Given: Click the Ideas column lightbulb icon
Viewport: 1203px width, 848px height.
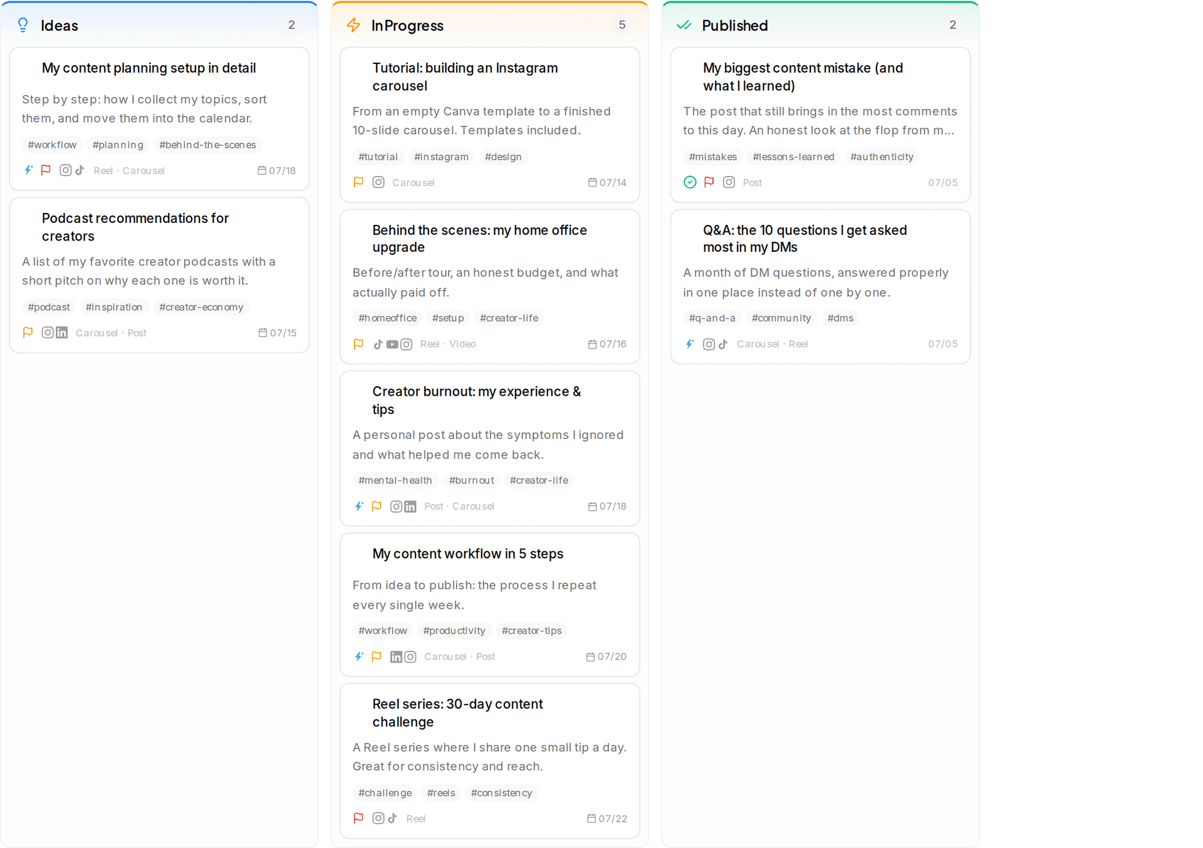Looking at the screenshot, I should pyautogui.click(x=23, y=25).
